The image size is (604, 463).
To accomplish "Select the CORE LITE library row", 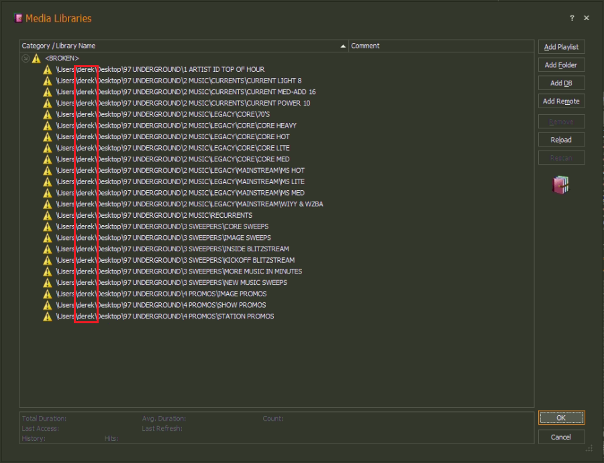I will [172, 148].
